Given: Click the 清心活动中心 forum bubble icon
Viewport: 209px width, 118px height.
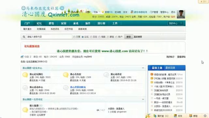Looking at the screenshot, I should click(x=25, y=88).
